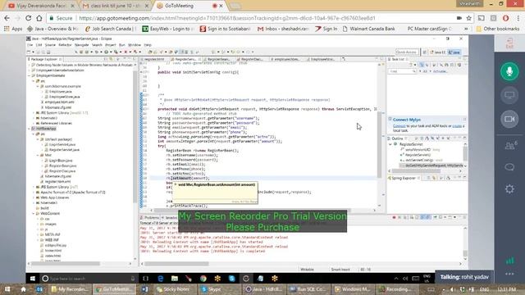
Task: Collapse RegisterServlet in Outline
Action: pyautogui.click(x=390, y=144)
